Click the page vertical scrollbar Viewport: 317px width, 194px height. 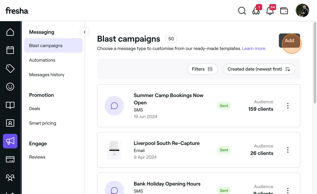click(315, 63)
